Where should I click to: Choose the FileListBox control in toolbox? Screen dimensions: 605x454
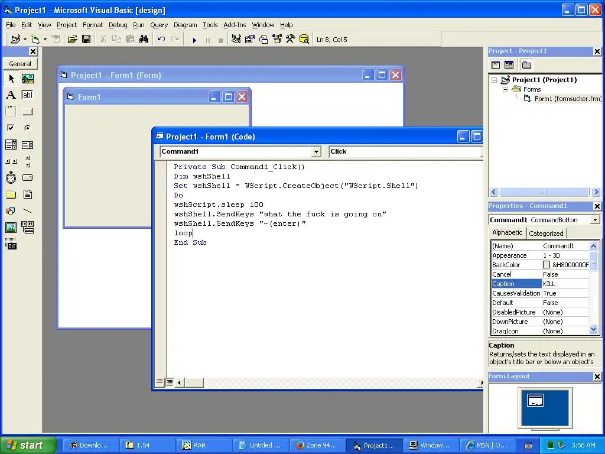28,194
